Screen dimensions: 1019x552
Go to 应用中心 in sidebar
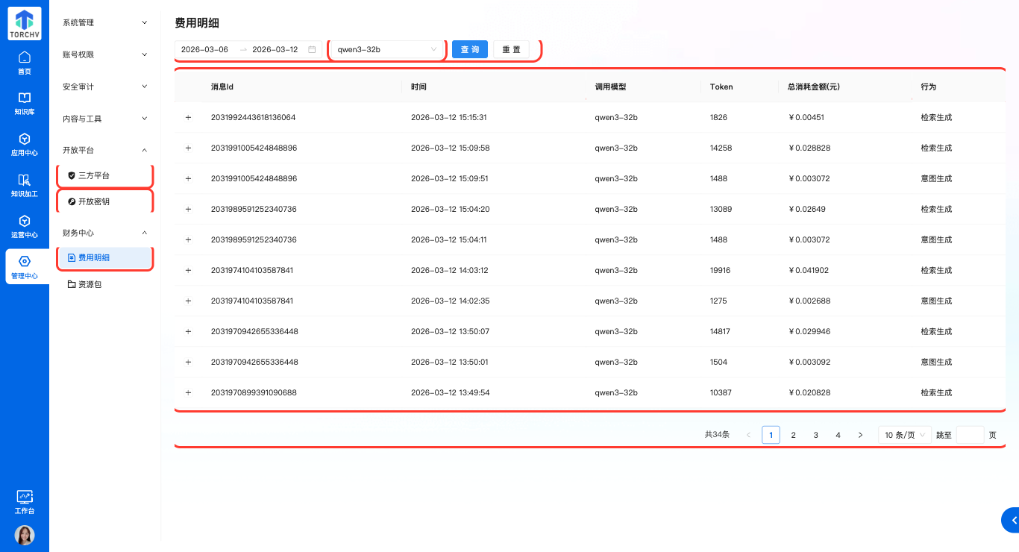tap(25, 145)
